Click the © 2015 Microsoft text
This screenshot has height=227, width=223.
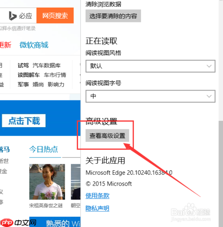click(109, 184)
